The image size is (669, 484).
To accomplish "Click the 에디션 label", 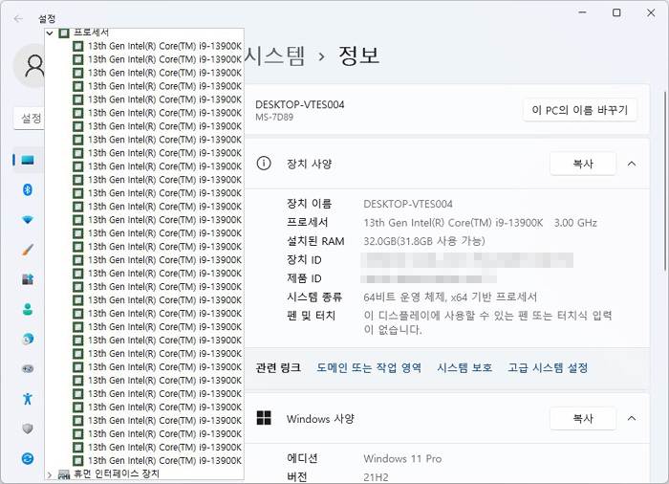I will pos(302,459).
